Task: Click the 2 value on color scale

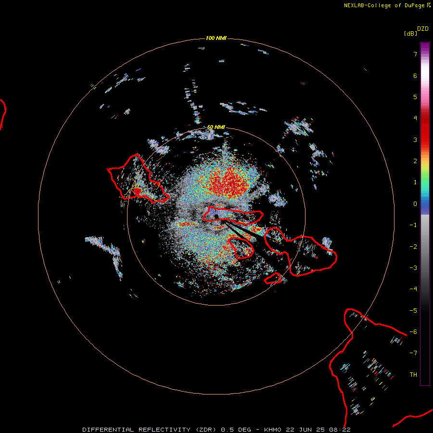Action: (x=415, y=161)
